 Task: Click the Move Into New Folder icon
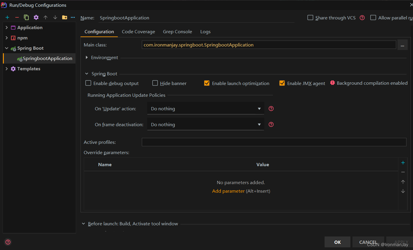tap(65, 17)
